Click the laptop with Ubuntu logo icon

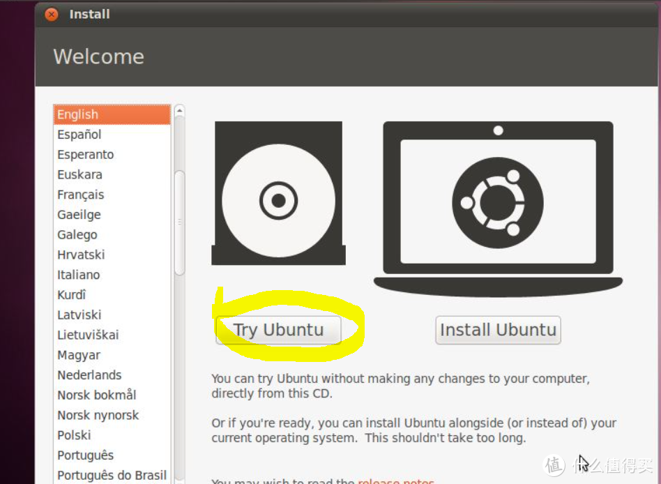(x=498, y=209)
